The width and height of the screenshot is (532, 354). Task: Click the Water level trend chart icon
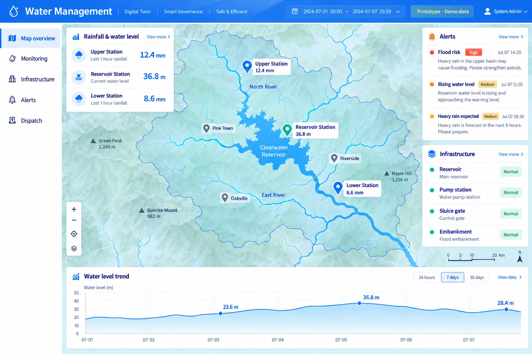76,277
